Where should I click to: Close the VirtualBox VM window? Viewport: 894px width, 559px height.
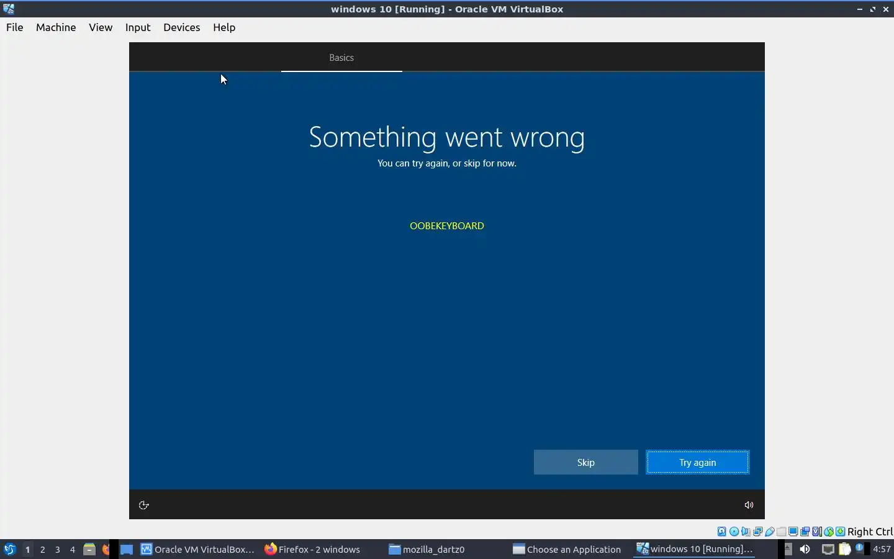886,9
